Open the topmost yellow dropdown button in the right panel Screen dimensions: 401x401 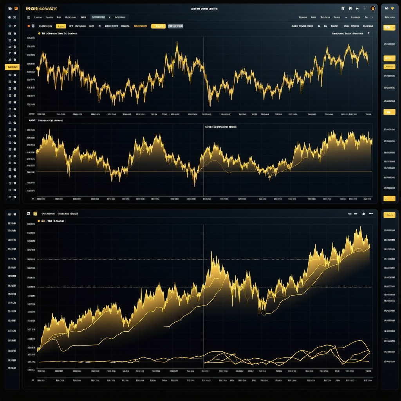click(389, 28)
